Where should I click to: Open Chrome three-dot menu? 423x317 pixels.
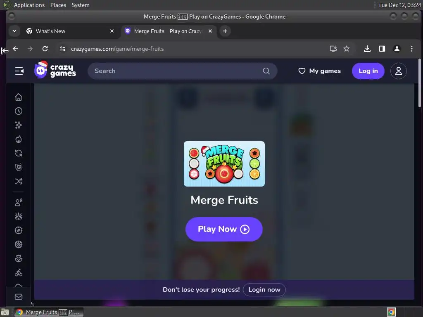[412, 49]
